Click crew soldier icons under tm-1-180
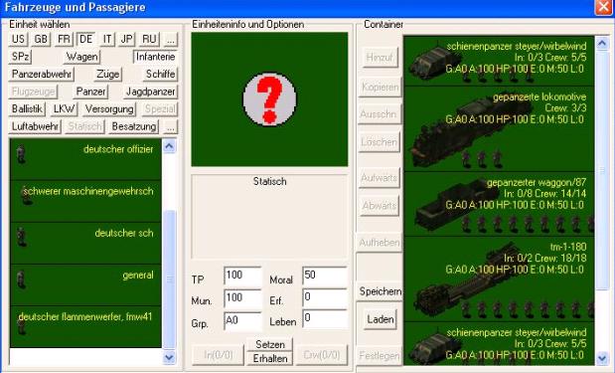The image size is (615, 373). pos(528,309)
